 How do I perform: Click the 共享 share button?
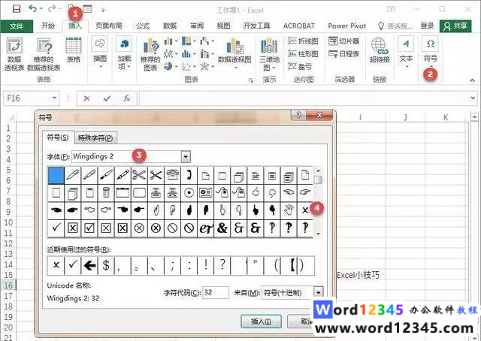(457, 26)
